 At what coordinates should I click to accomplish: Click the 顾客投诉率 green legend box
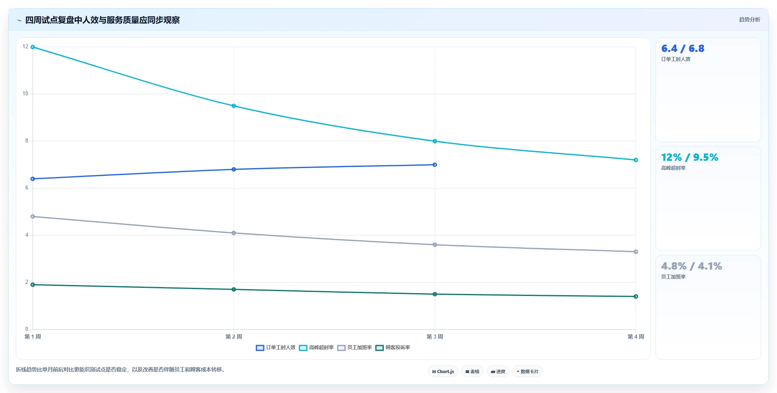380,348
